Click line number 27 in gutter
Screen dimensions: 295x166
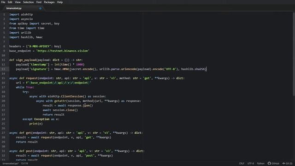(3, 133)
